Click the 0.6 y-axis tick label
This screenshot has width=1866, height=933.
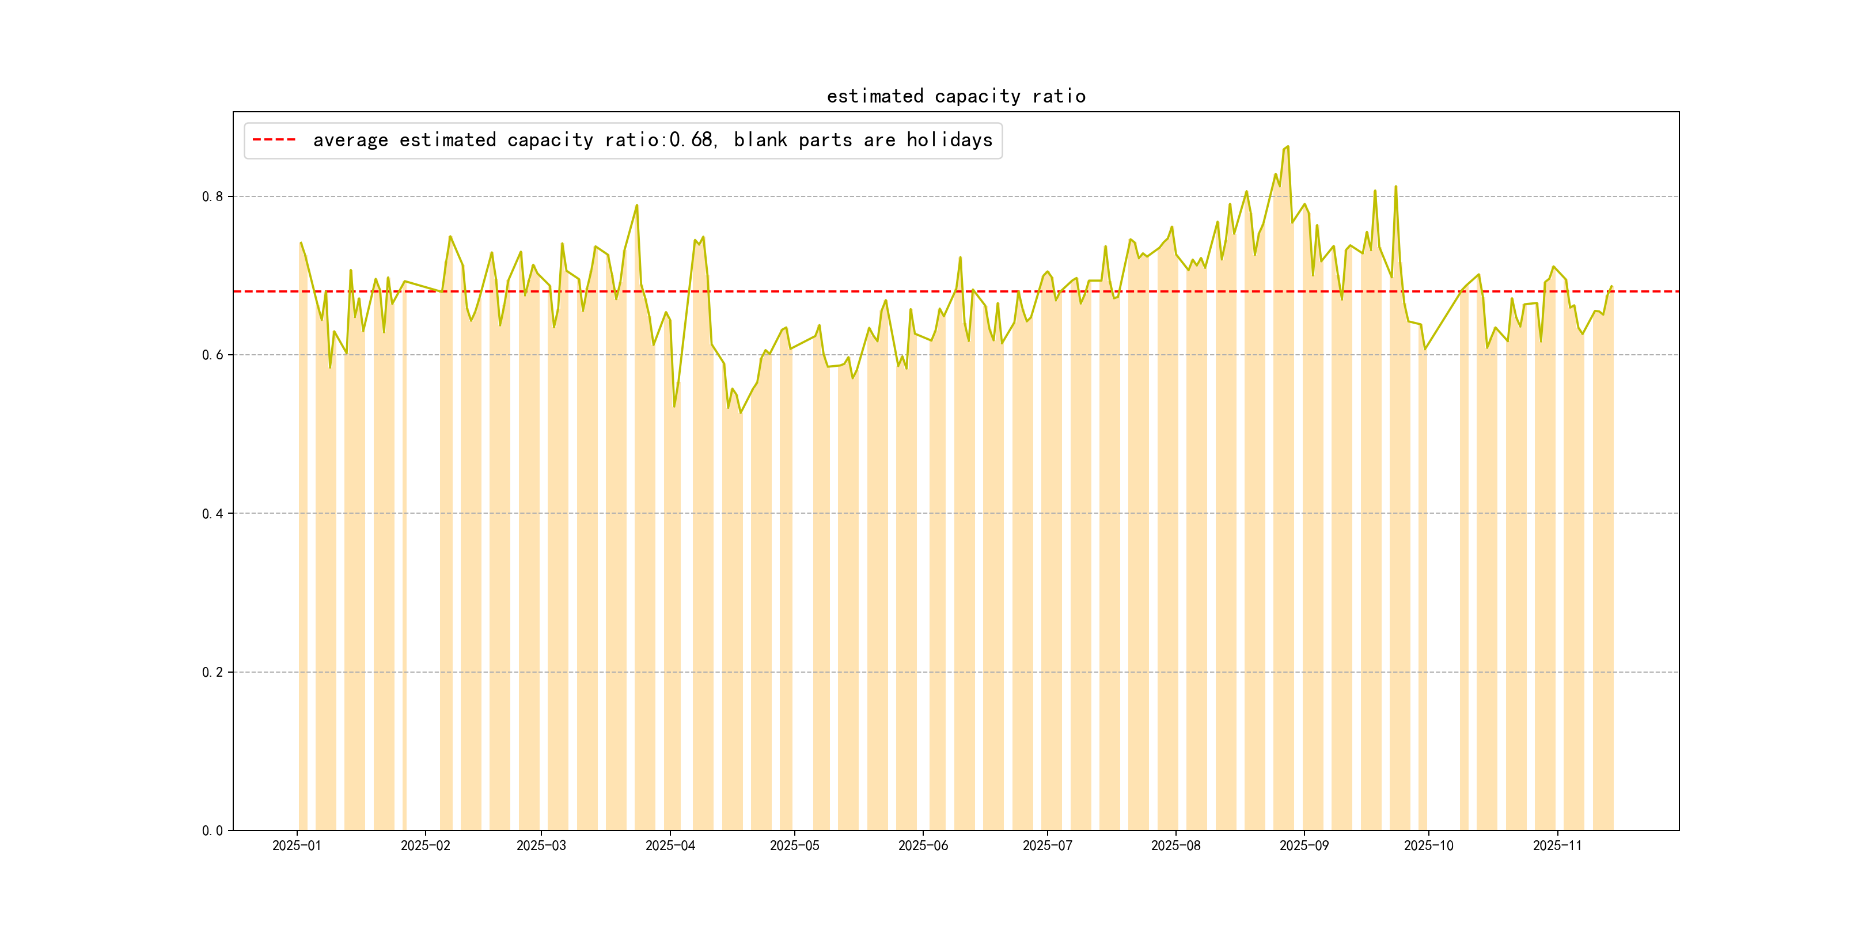[213, 355]
